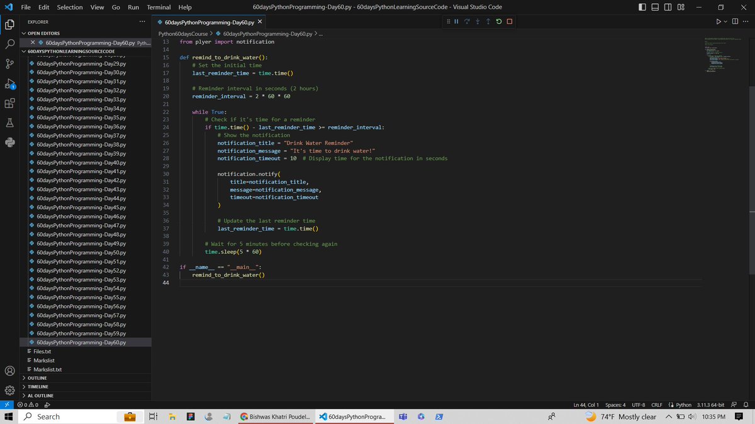Open the Search view in the activity bar
The image size is (755, 424).
point(9,45)
